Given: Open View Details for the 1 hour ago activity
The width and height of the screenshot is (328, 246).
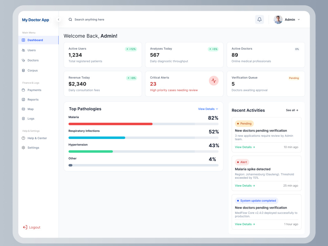Looking at the screenshot, I should pyautogui.click(x=245, y=224).
